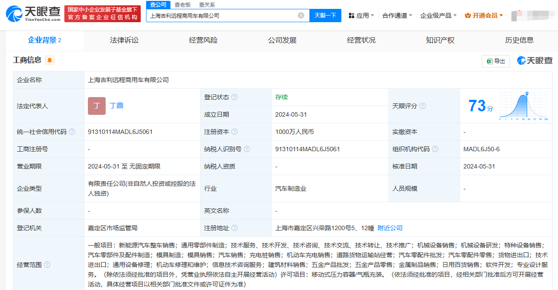
Task: Click the orange bell alert icon
Action: click(50, 60)
